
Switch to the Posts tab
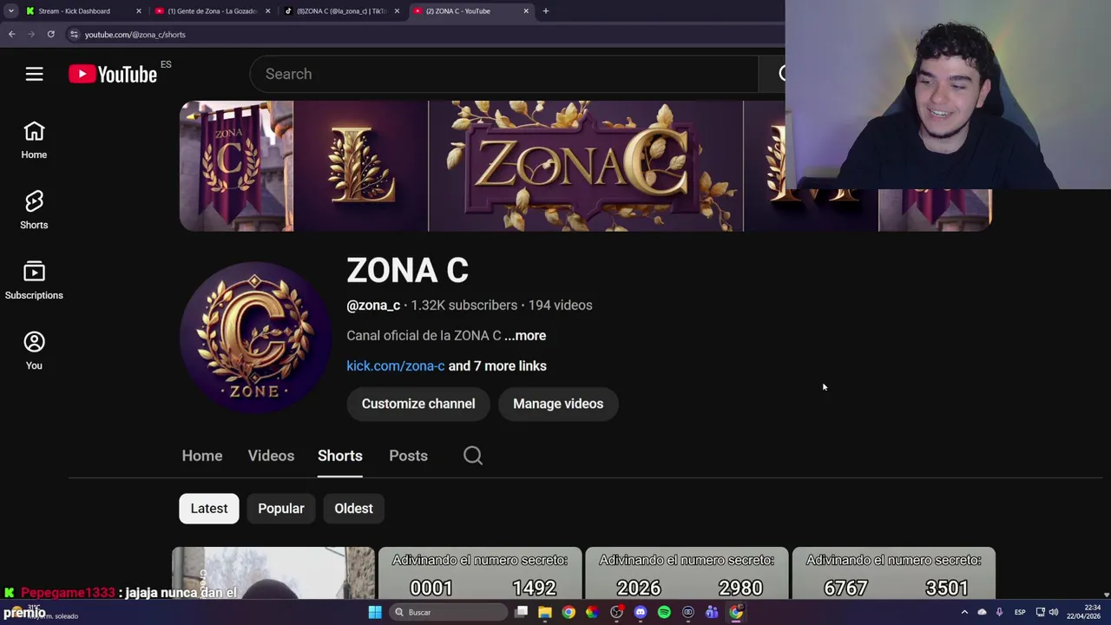coord(408,456)
